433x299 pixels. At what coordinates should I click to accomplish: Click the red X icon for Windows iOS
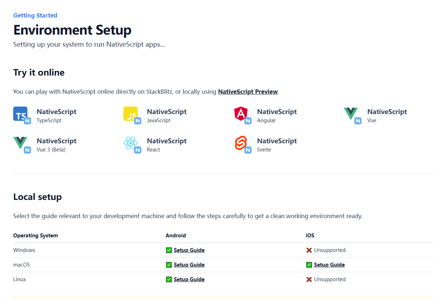coord(309,250)
